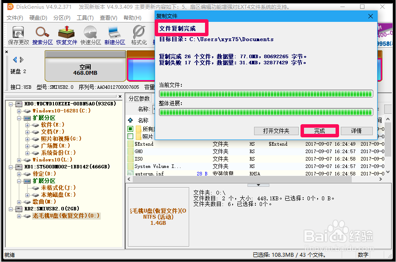This screenshot has width=396, height=262.
Task: Click the 完成 button
Action: click(x=319, y=131)
